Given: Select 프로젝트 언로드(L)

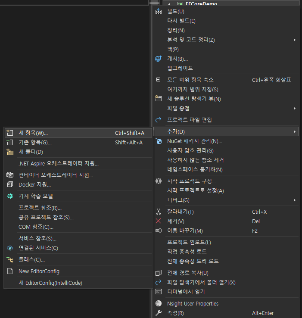Looking at the screenshot, I should tap(189, 242).
